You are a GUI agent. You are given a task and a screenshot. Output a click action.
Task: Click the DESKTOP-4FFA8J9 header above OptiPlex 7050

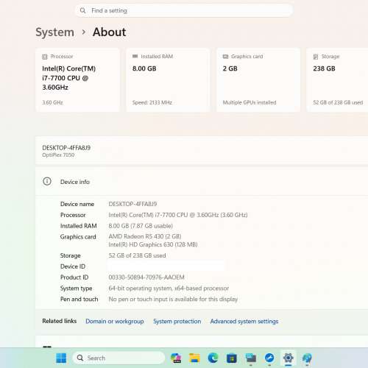66,148
